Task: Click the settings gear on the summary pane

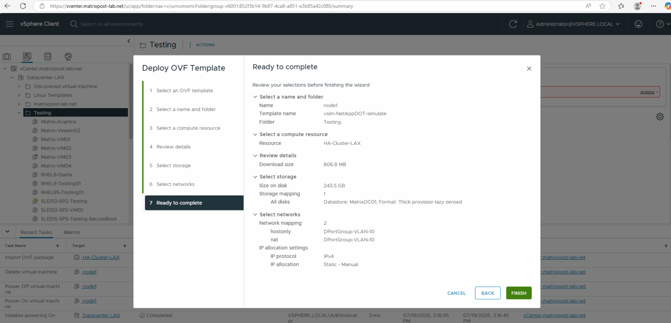Action: (660, 117)
